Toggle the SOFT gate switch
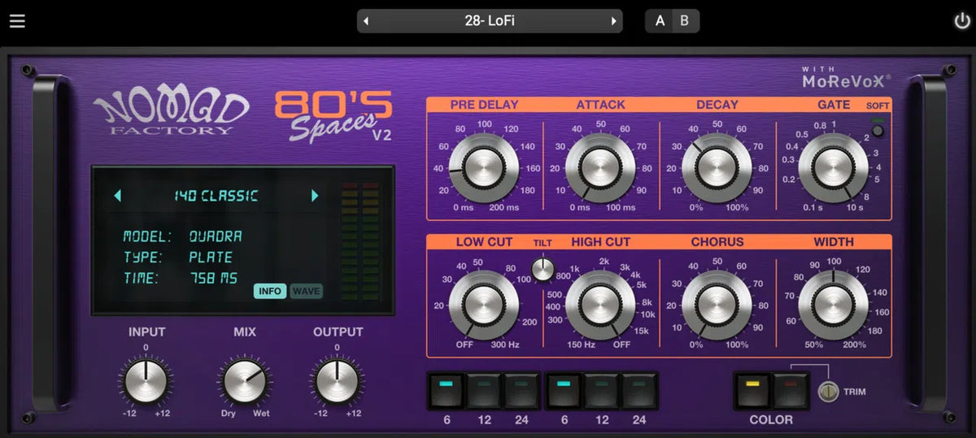This screenshot has width=976, height=438. [878, 130]
